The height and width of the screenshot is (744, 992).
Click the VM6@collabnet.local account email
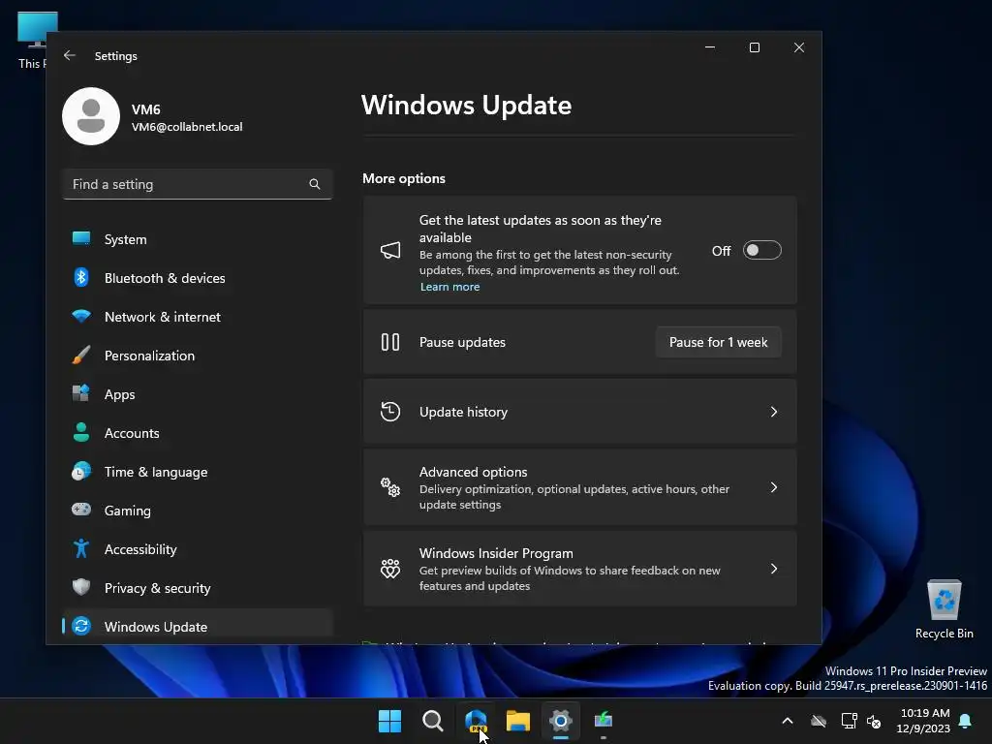point(187,127)
